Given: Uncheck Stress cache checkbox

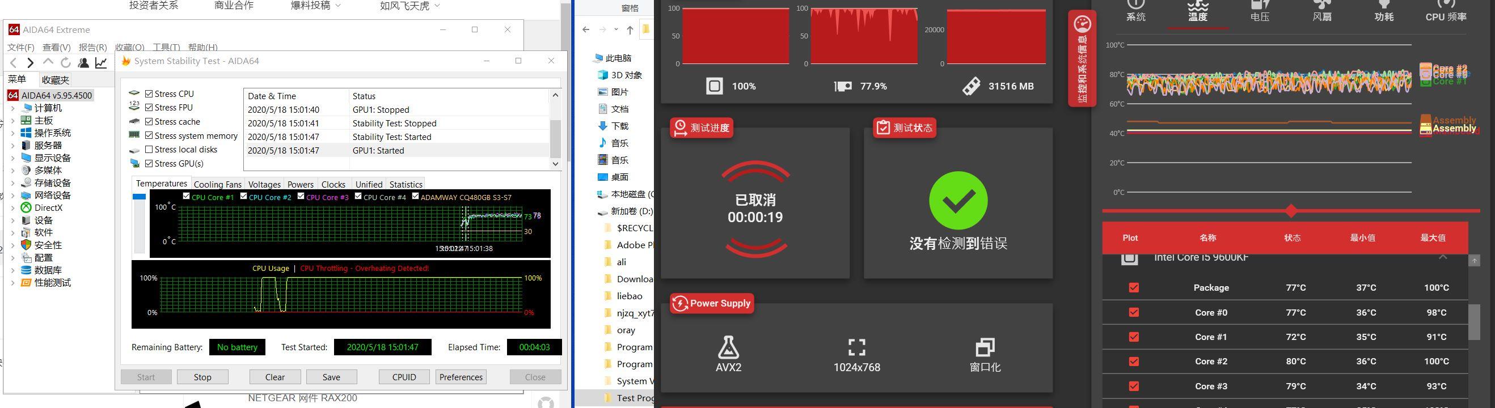Looking at the screenshot, I should point(149,122).
